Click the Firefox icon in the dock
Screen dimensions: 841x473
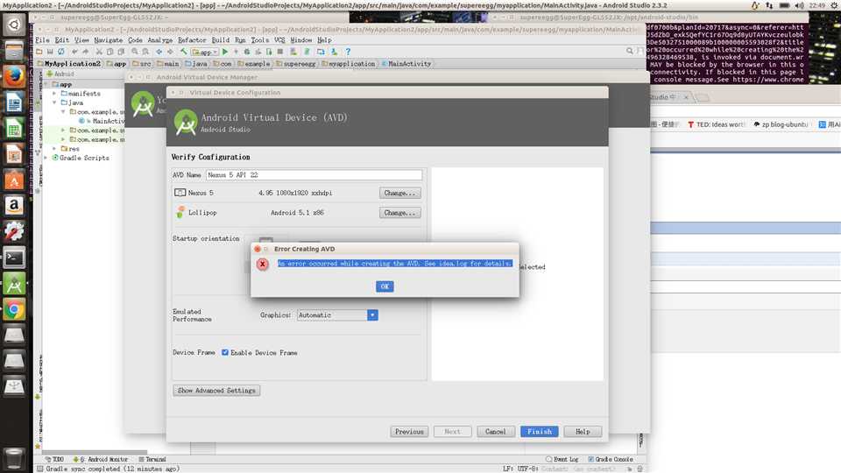pos(14,76)
